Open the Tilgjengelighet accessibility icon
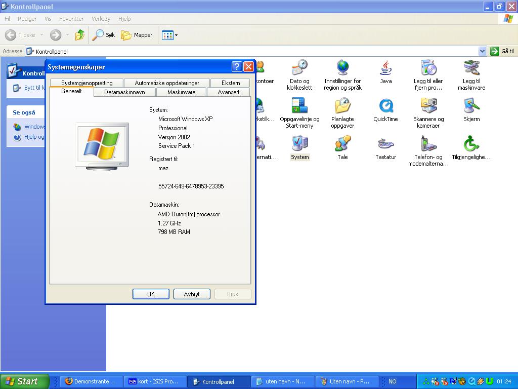 click(471, 148)
